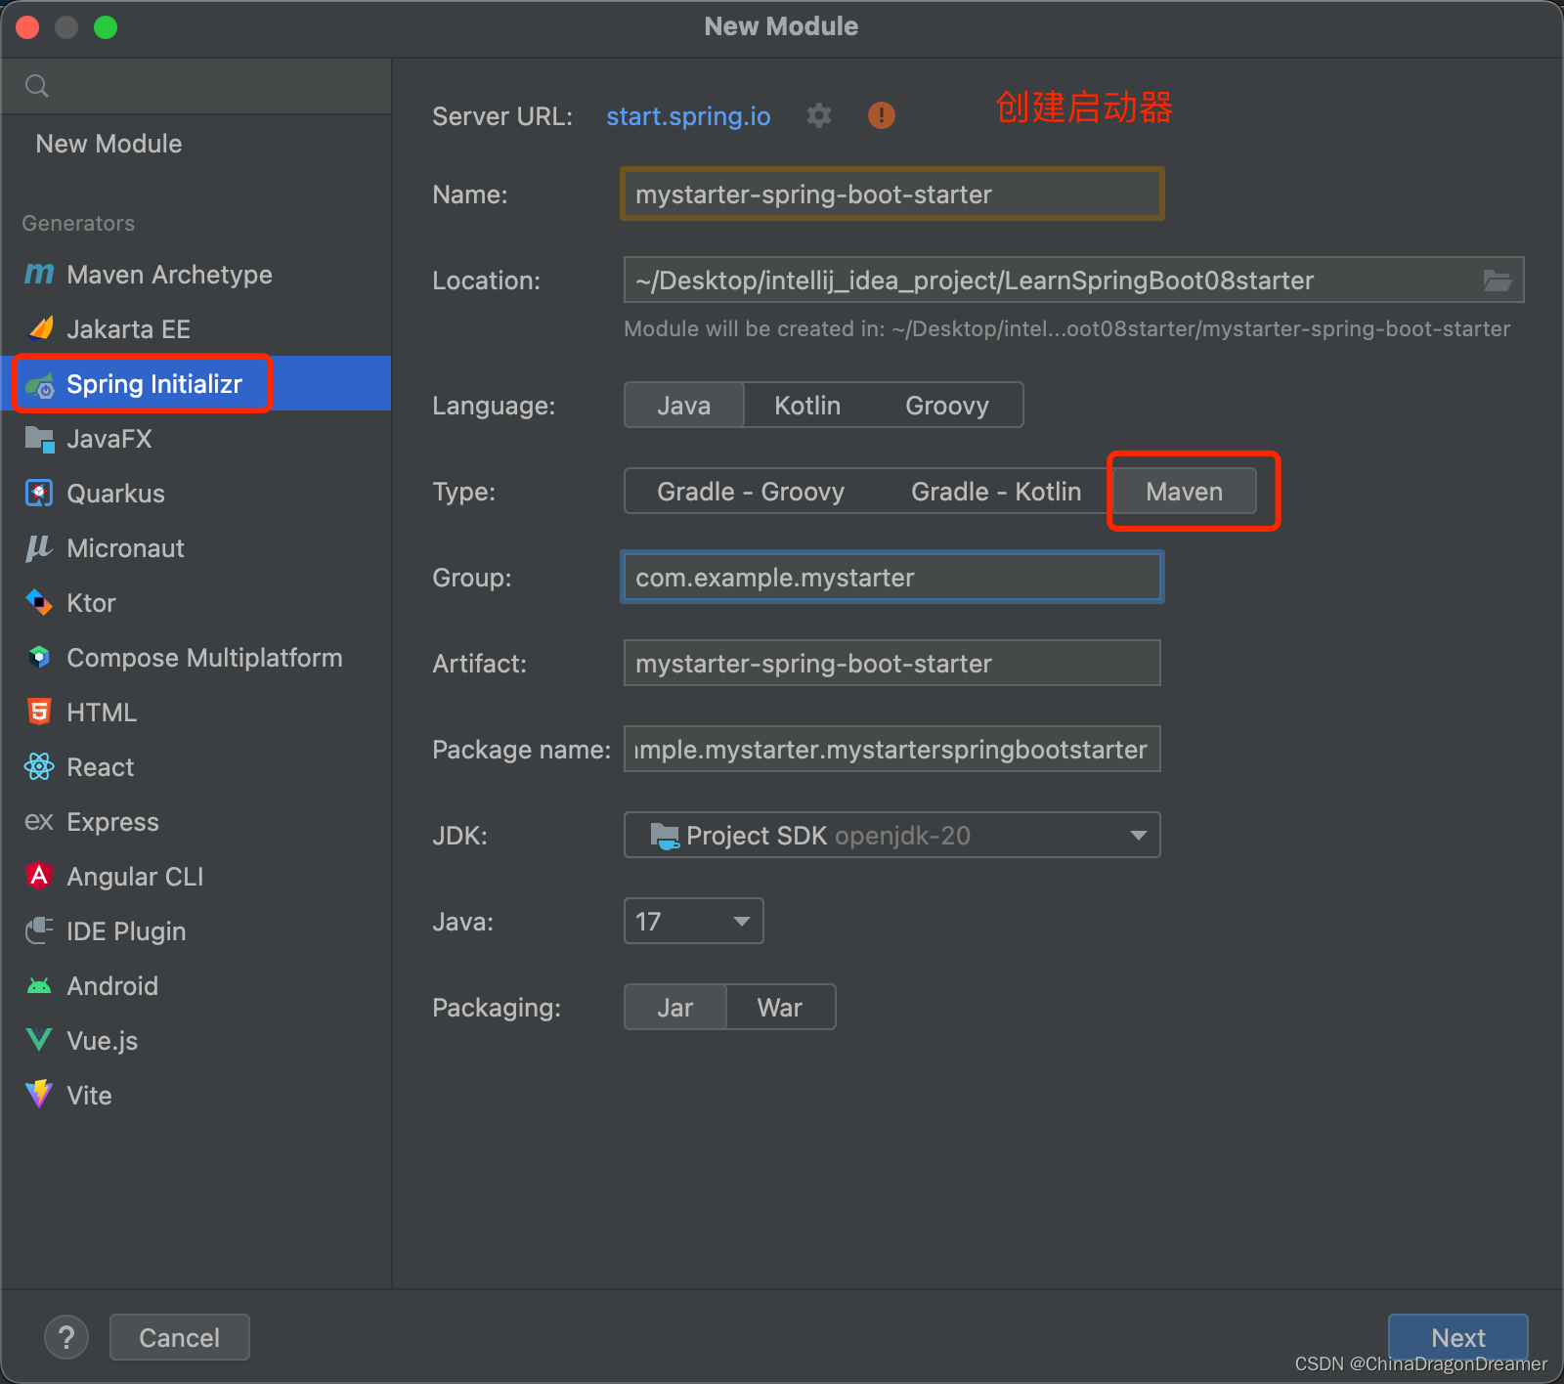The height and width of the screenshot is (1384, 1564).
Task: Click the React atom icon
Action: pos(39,766)
